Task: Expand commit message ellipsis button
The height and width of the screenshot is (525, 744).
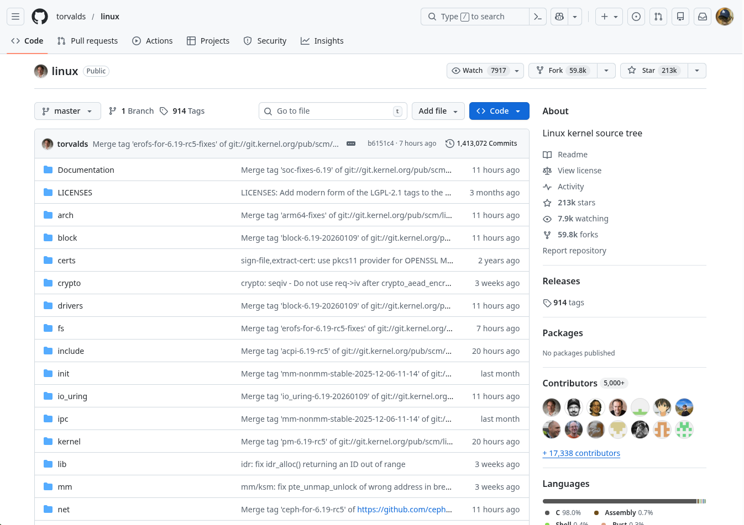Action: [x=351, y=144]
